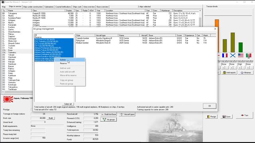
Task: Select CV Tsuki air group entry
Action: point(54,46)
